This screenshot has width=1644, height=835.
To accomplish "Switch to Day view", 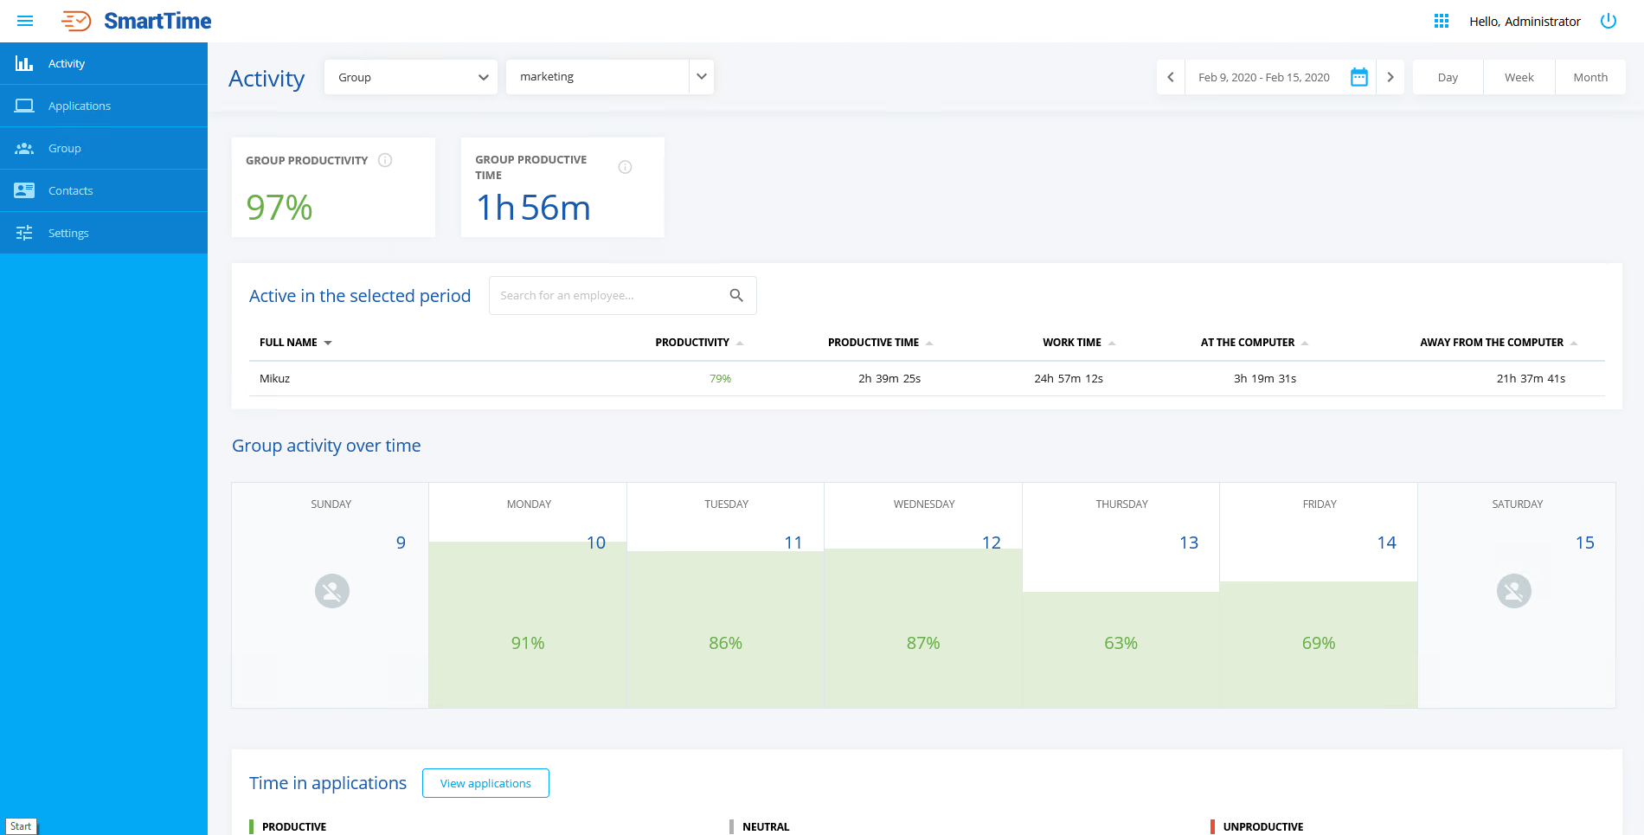I will tap(1448, 77).
